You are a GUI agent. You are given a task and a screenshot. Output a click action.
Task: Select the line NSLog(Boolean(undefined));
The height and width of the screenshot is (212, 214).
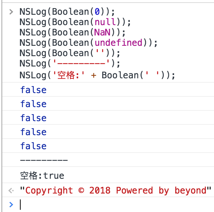[x=89, y=43]
